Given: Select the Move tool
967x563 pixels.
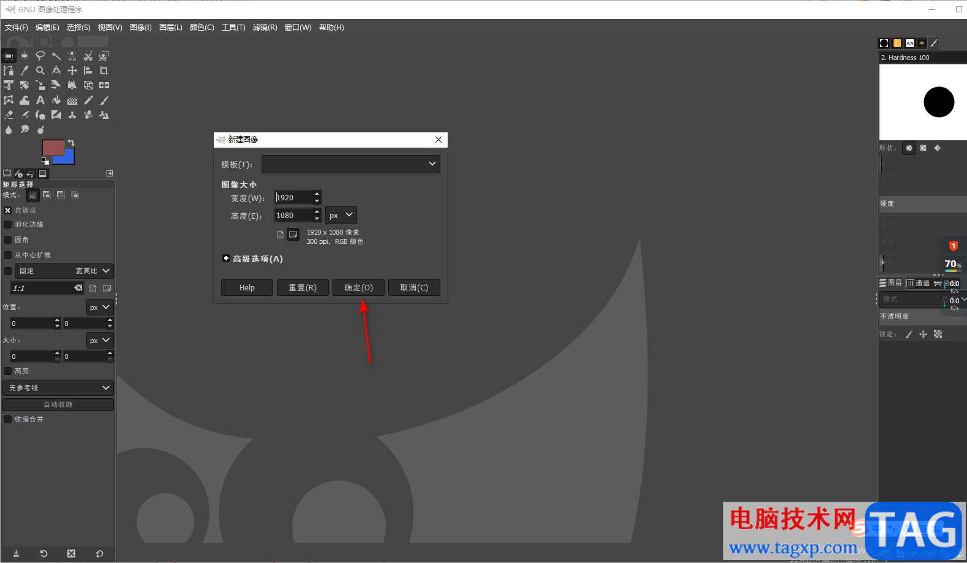Looking at the screenshot, I should (x=72, y=70).
